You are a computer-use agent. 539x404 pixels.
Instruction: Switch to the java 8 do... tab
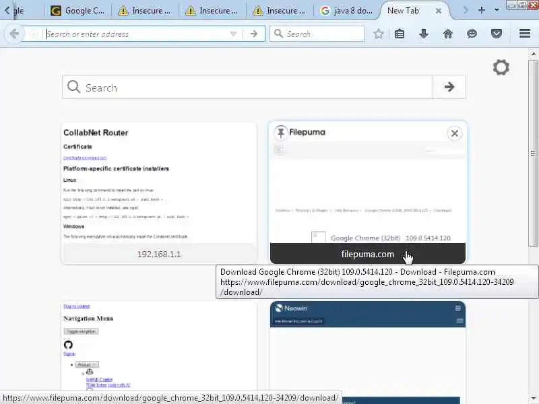[346, 11]
